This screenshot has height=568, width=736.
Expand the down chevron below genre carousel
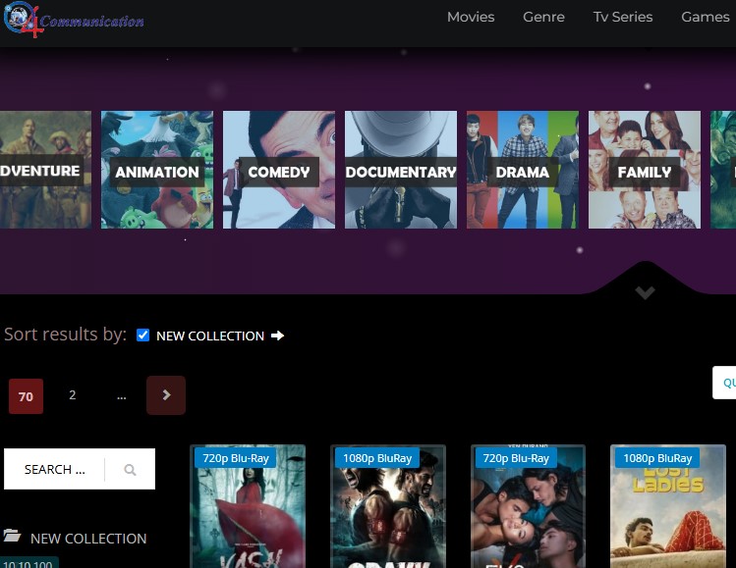click(x=645, y=292)
